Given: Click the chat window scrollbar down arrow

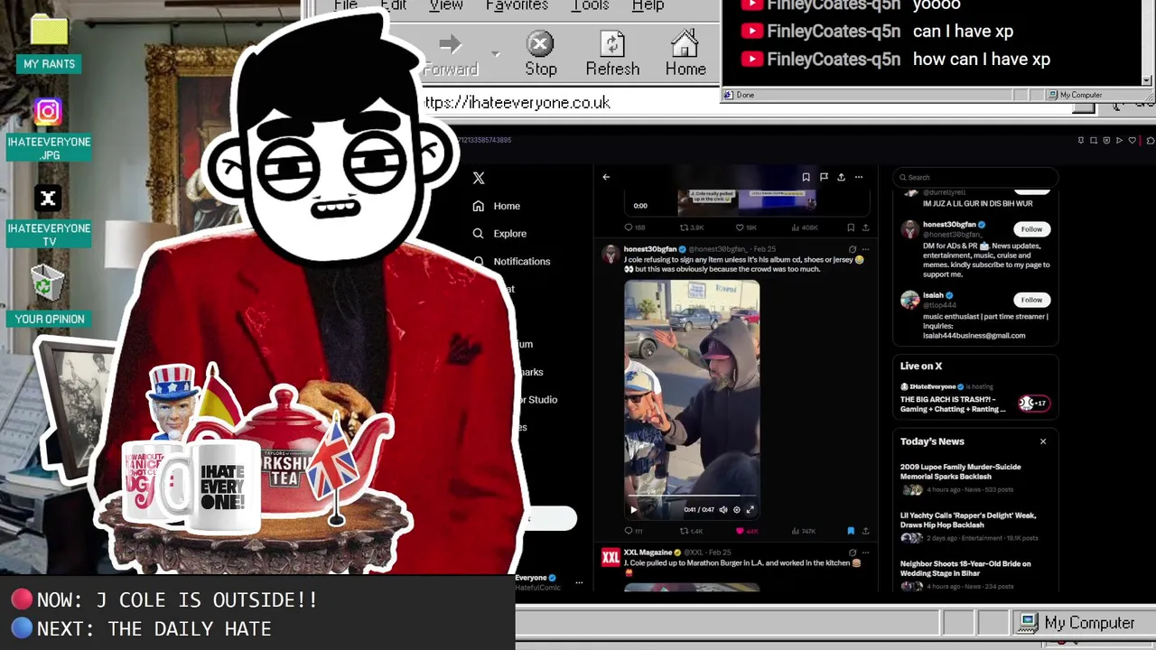Looking at the screenshot, I should [x=1147, y=80].
